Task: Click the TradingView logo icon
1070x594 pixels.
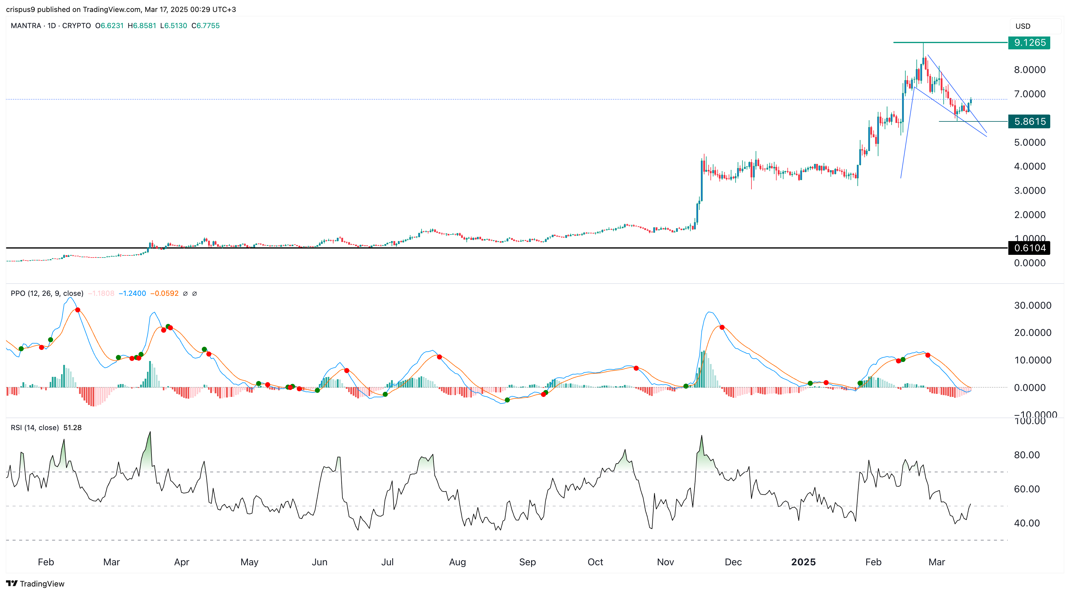Action: [12, 583]
